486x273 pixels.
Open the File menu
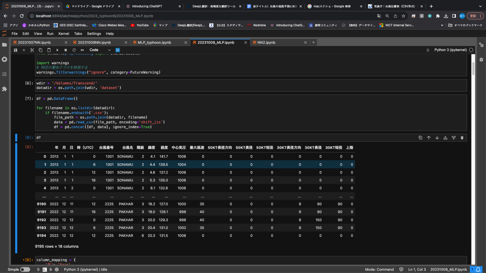(15, 33)
